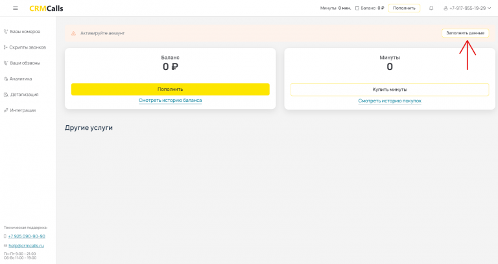The height and width of the screenshot is (264, 498).
Task: Open Смотреть историю баланса link
Action: point(170,101)
